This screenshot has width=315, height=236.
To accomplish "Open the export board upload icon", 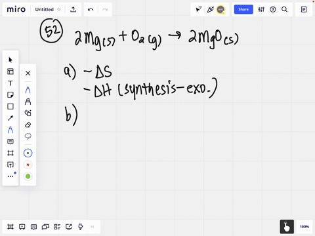I will [x=73, y=9].
